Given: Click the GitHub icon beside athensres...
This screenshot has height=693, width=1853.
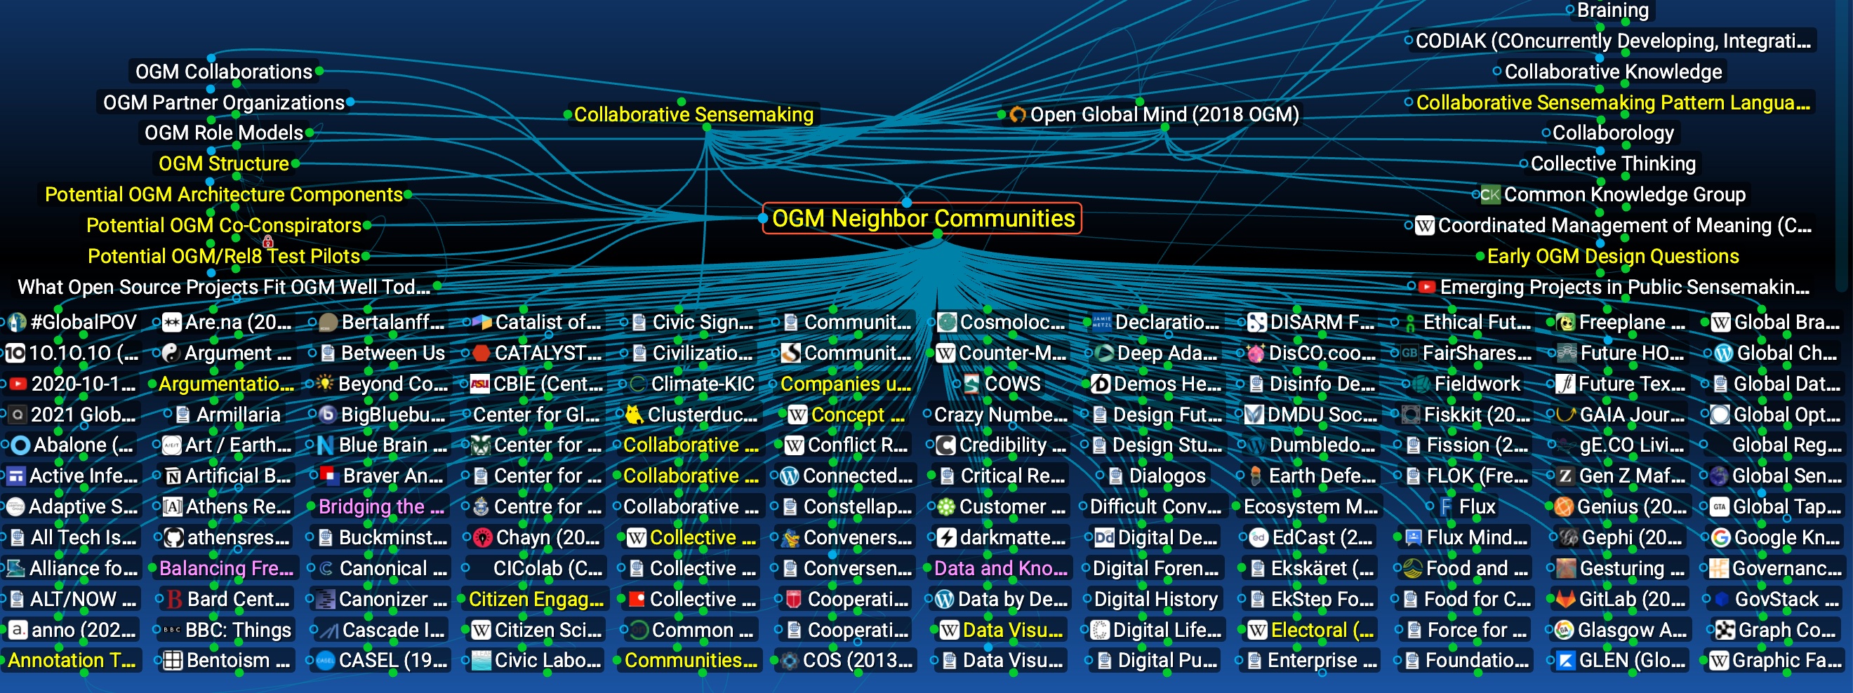Looking at the screenshot, I should tap(173, 538).
